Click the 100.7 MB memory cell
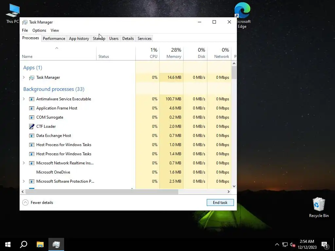The height and width of the screenshot is (251, 335). (x=171, y=99)
